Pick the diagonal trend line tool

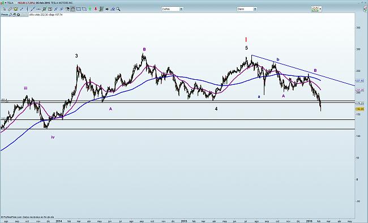pyautogui.click(x=33, y=9)
